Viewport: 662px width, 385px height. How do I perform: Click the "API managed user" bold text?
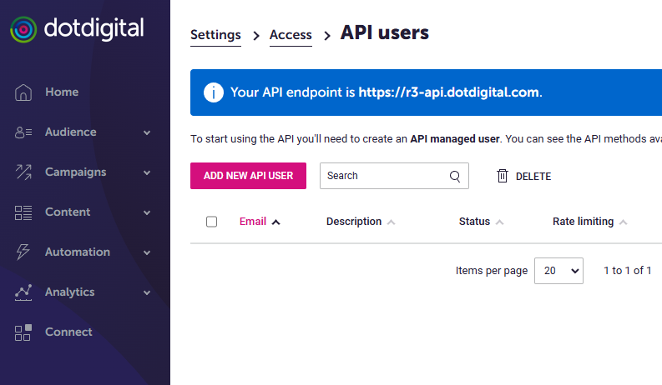455,139
